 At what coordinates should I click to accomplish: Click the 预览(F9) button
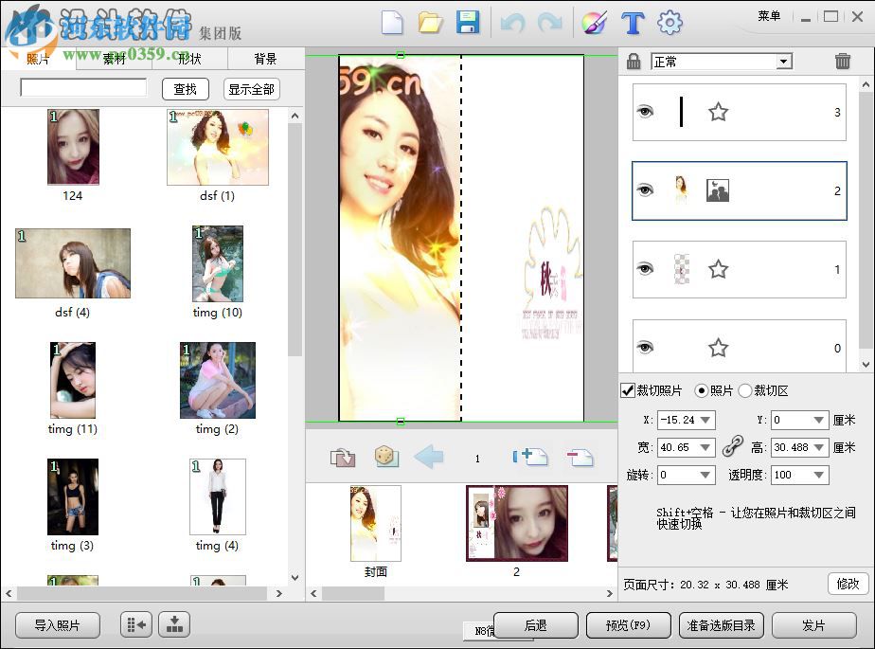(628, 625)
